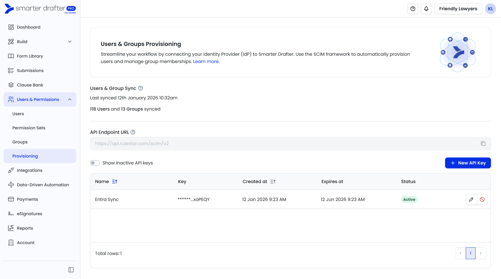Toggle Show inactive API keys switch
Image resolution: width=501 pixels, height=279 pixels.
[x=95, y=163]
